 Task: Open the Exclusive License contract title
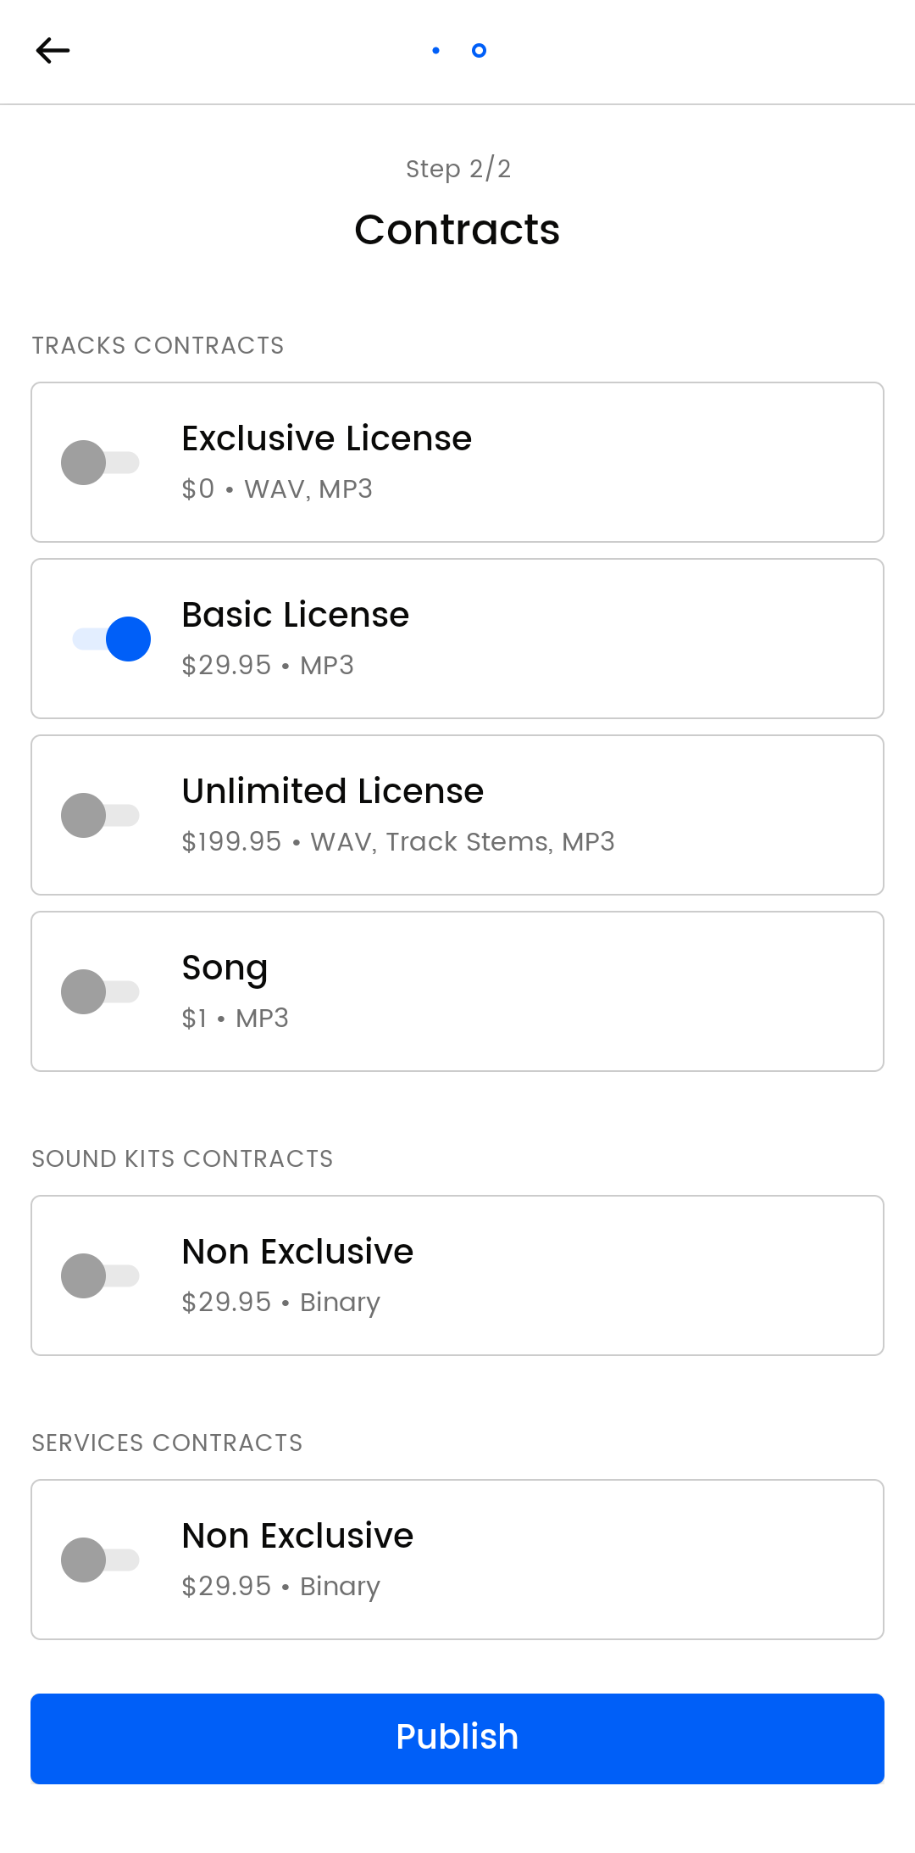click(x=326, y=438)
